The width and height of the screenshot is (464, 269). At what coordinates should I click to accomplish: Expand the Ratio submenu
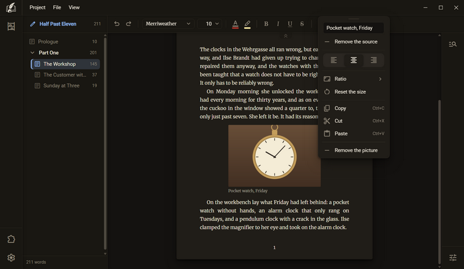[x=354, y=79]
